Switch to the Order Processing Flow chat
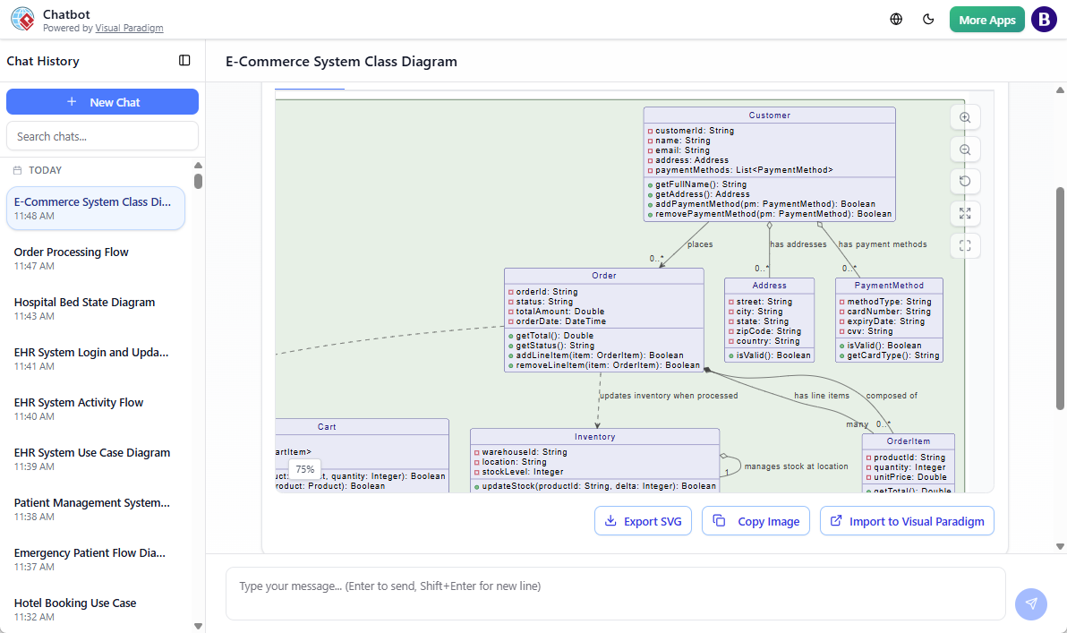 click(96, 259)
